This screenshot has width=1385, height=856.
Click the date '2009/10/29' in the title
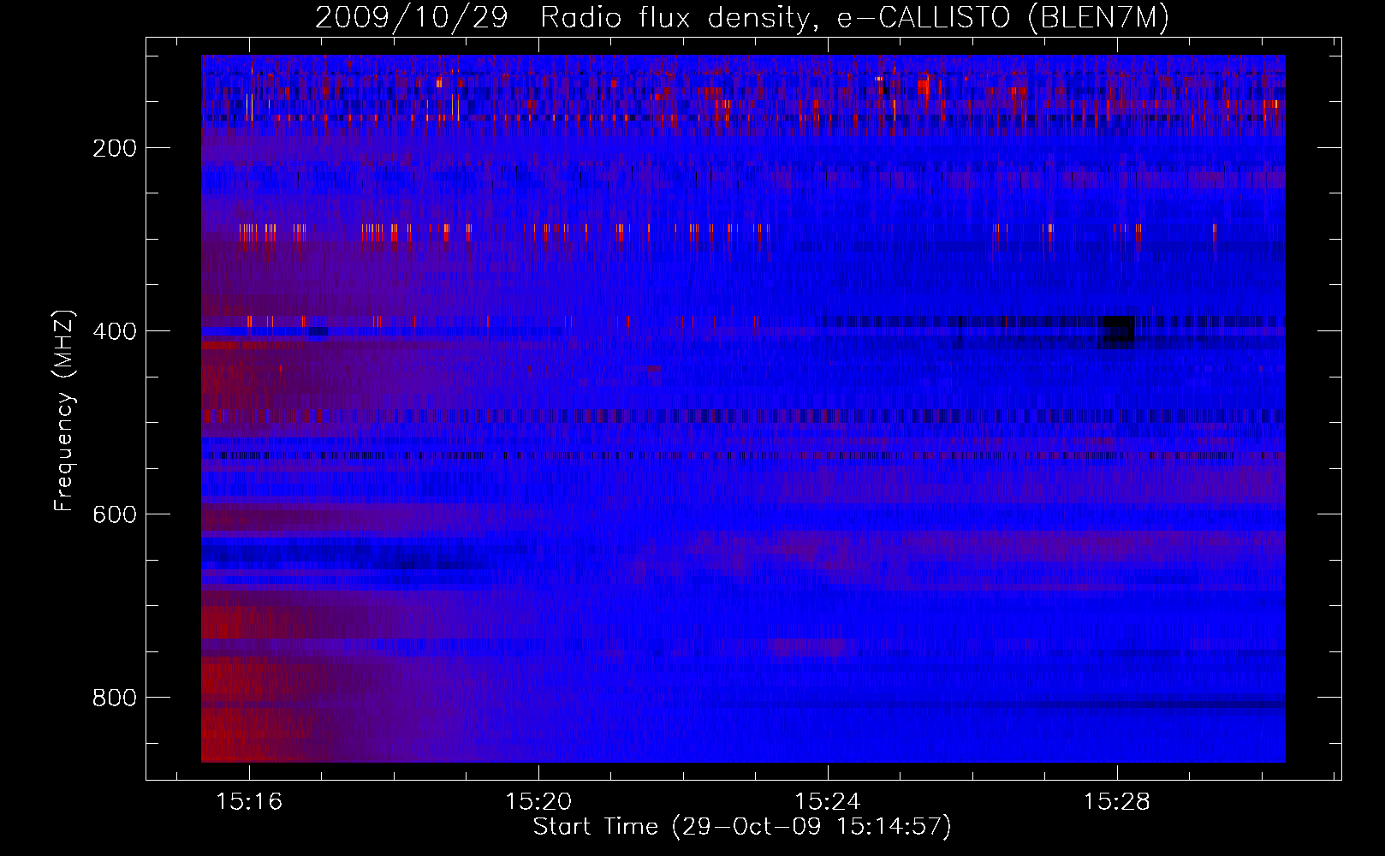click(x=411, y=18)
